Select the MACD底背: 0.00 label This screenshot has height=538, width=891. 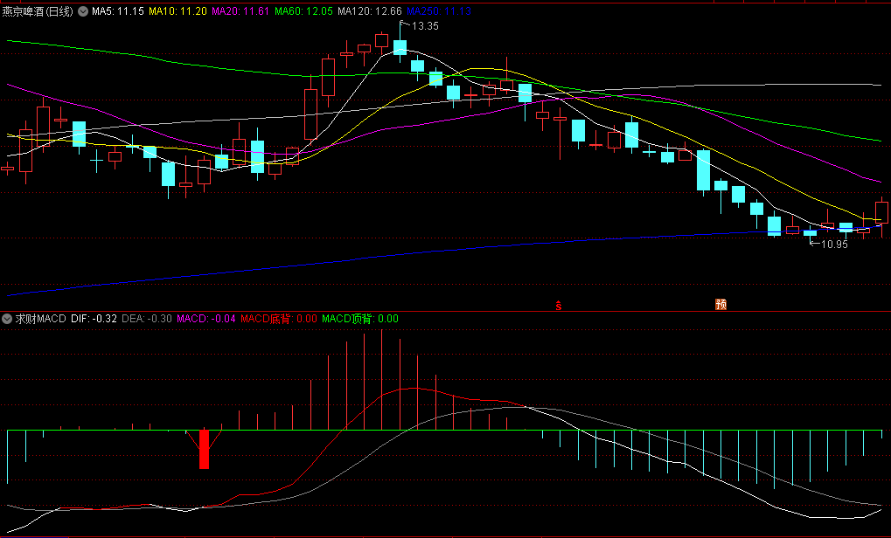click(278, 319)
